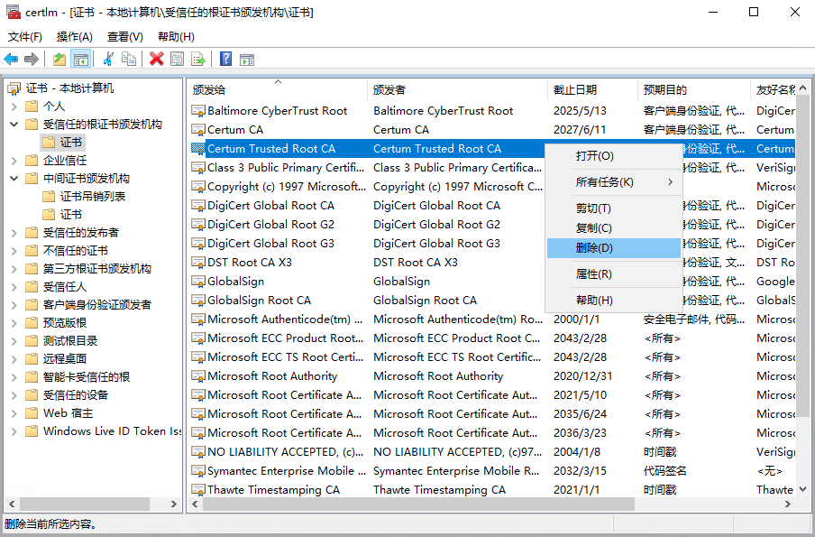Click the Copy toolbar icon
This screenshot has width=815, height=537.
pos(129,59)
